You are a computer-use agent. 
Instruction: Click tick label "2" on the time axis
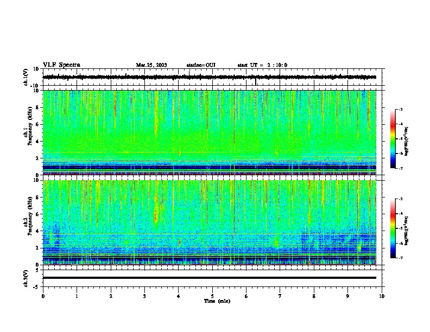(111, 296)
